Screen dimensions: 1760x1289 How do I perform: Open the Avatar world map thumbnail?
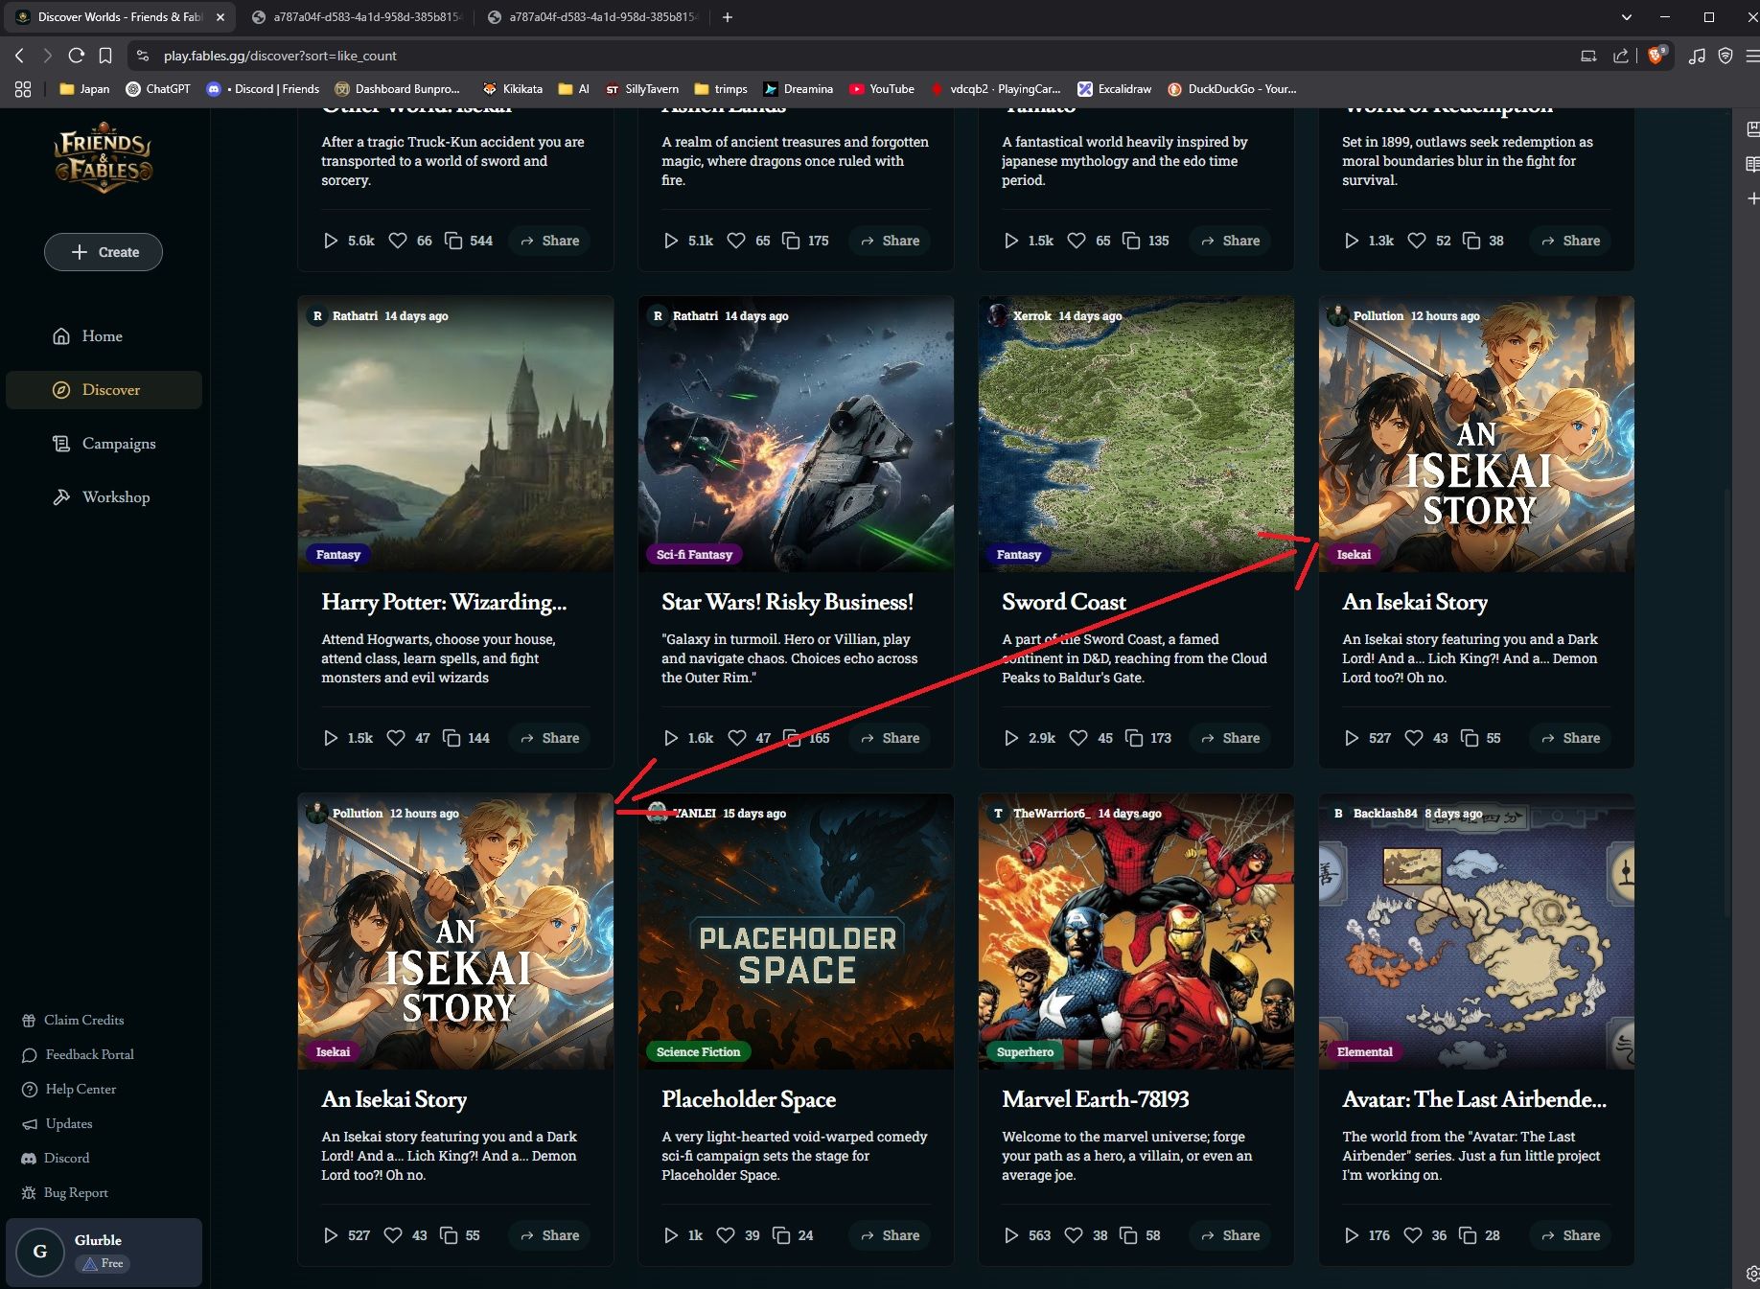1476,932
